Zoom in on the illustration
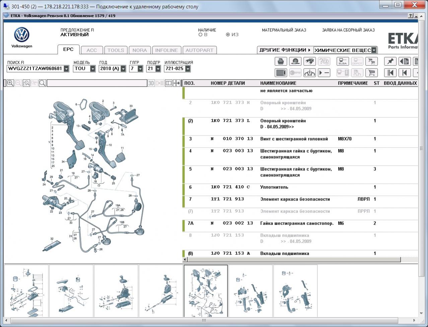This screenshot has height=327, width=428. (10, 83)
